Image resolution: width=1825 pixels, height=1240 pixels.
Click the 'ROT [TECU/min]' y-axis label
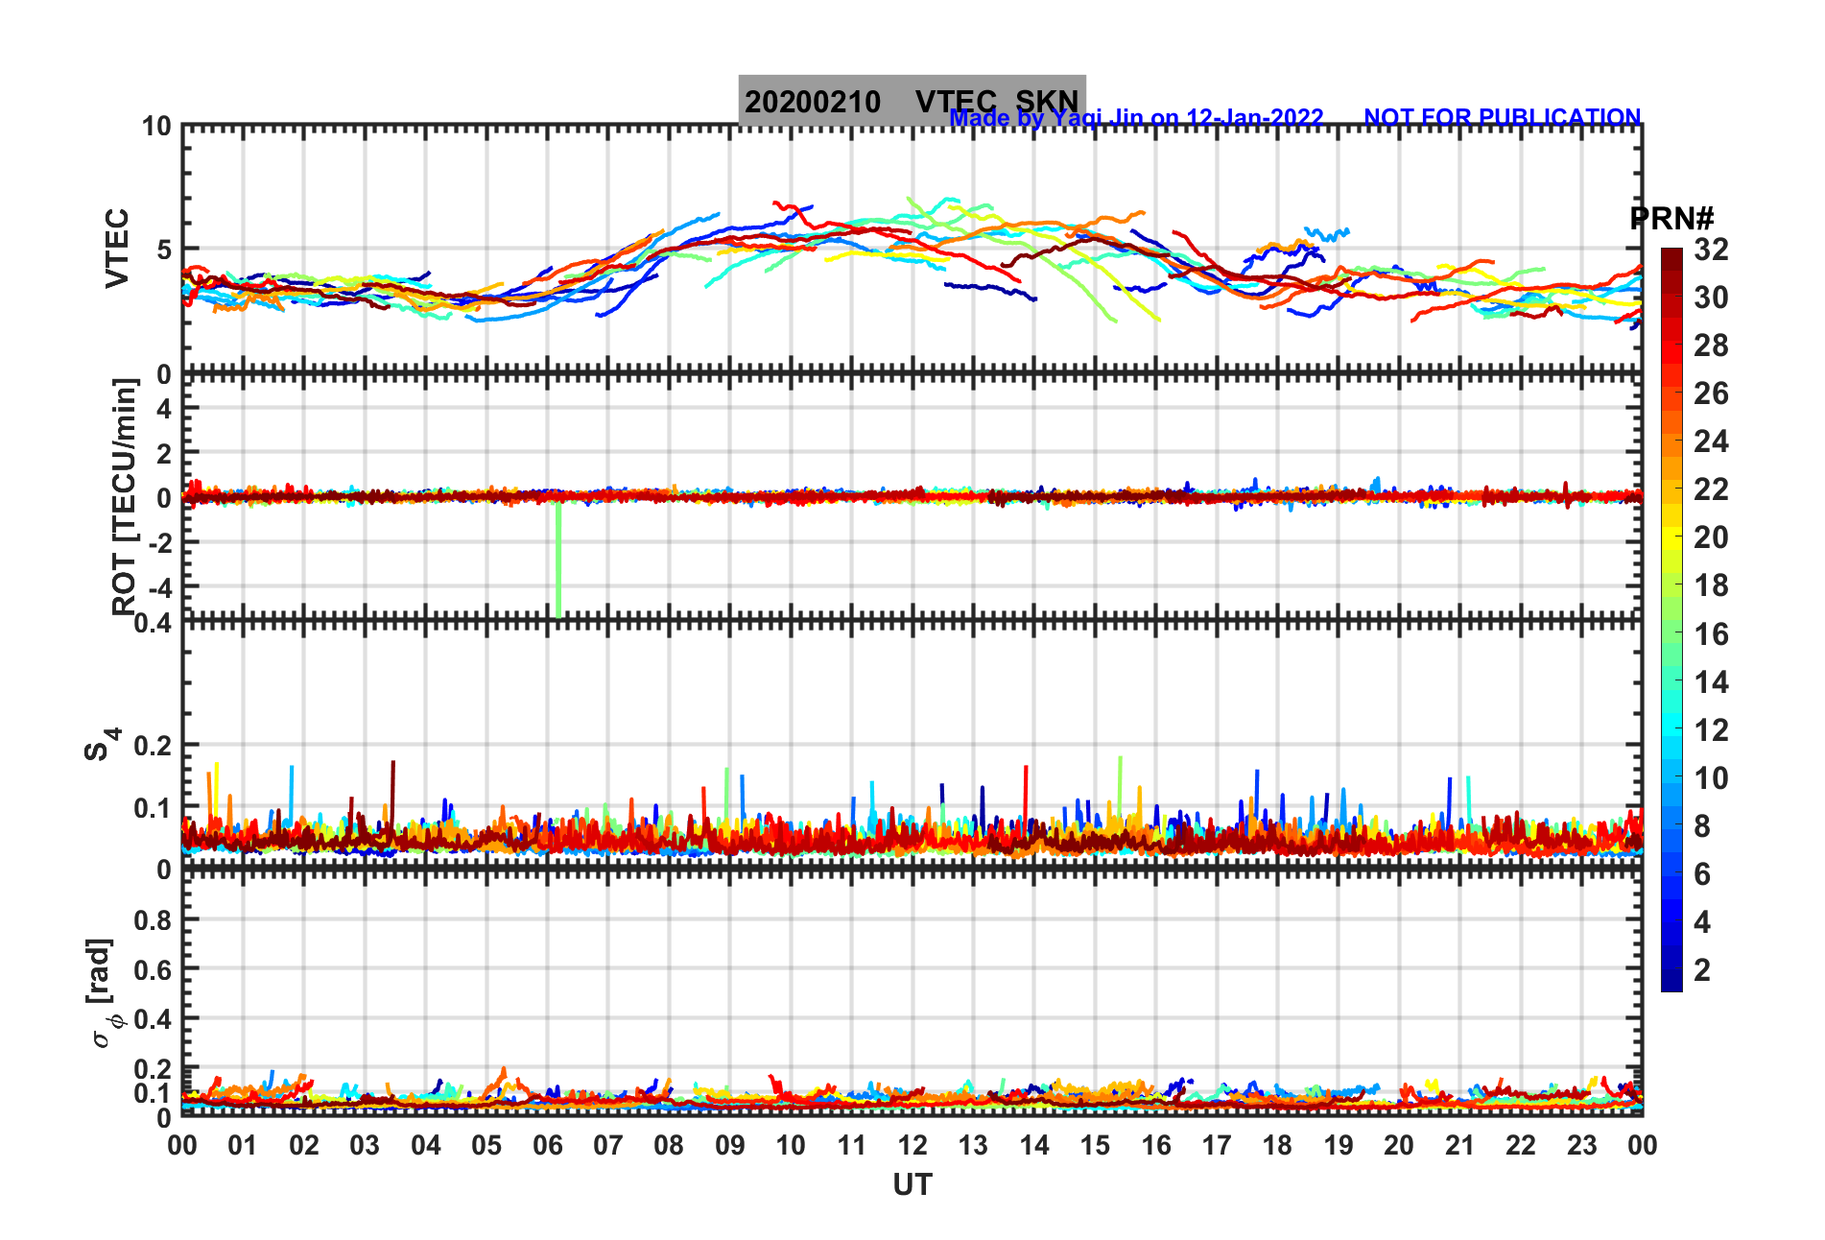(125, 496)
